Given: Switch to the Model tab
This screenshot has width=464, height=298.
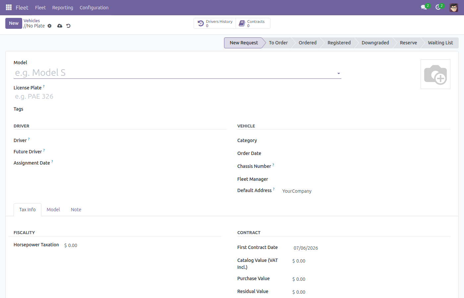Looking at the screenshot, I should (x=53, y=210).
